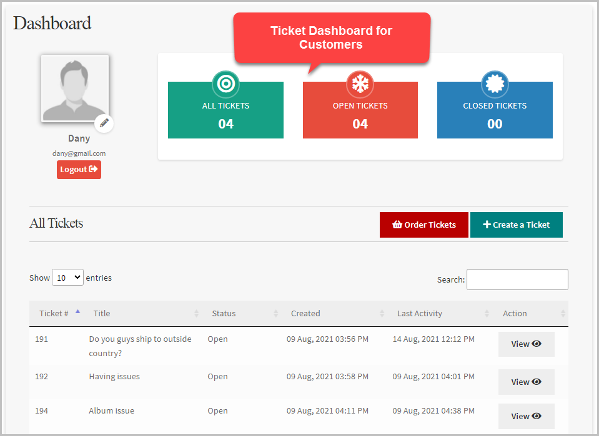Click the snowflake icon above Open Tickets
This screenshot has width=599, height=436.
[360, 84]
